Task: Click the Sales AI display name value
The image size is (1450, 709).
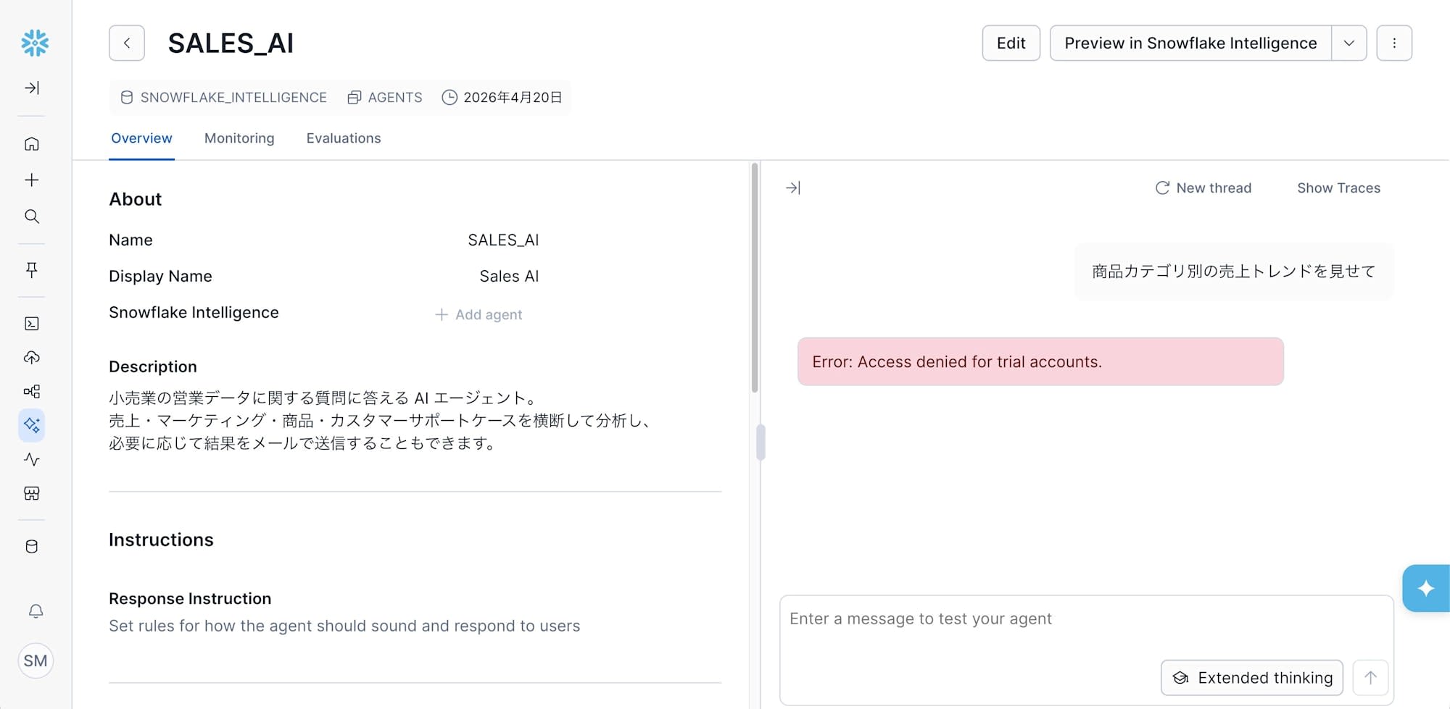Action: tap(509, 276)
